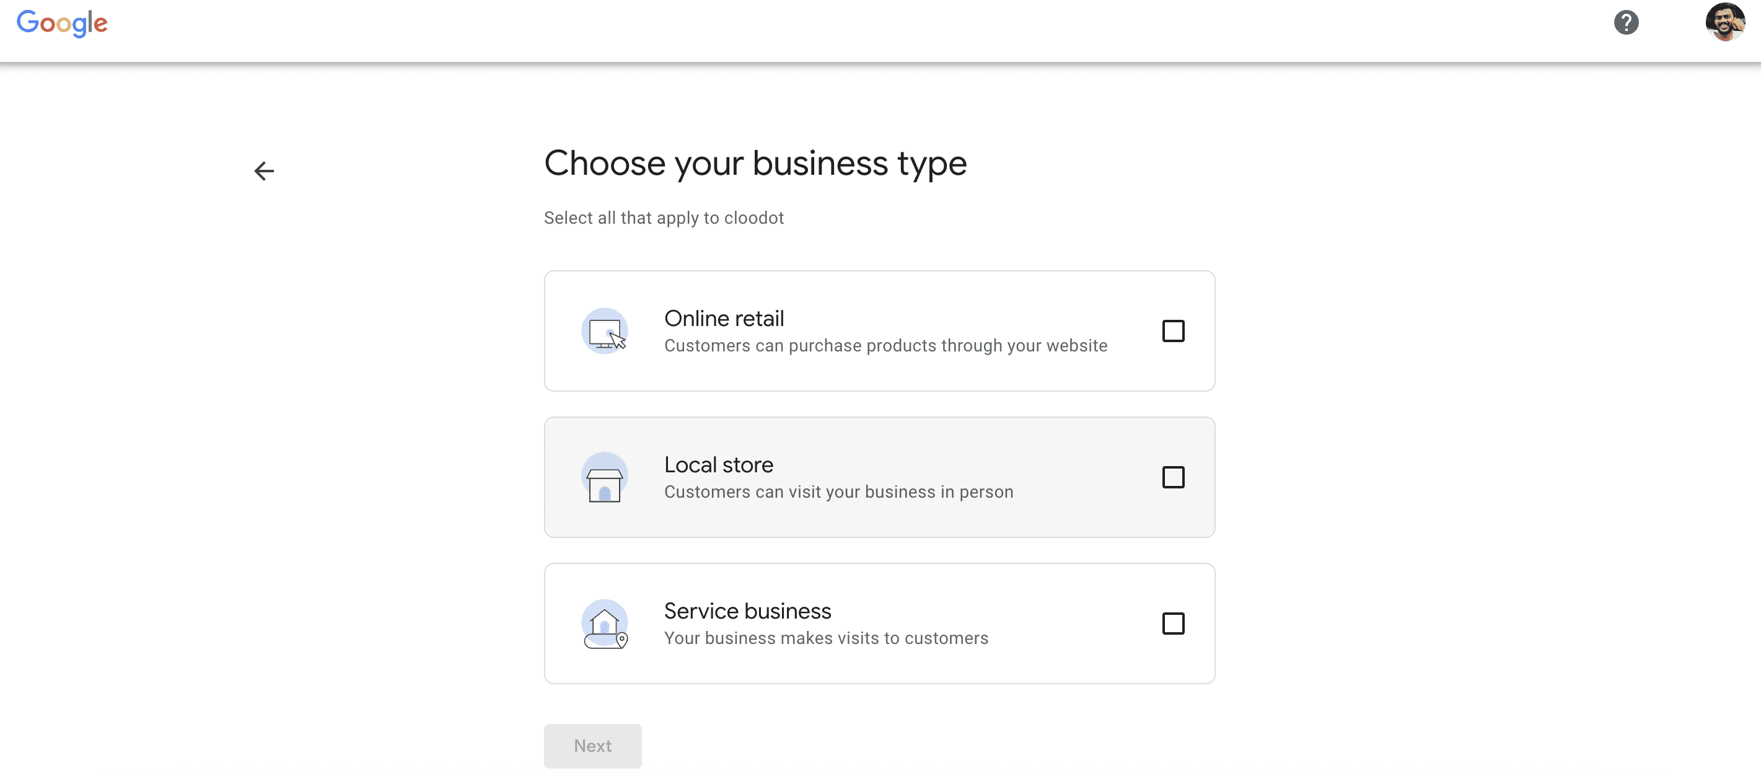The width and height of the screenshot is (1761, 776).
Task: Click the Service business house icon
Action: [604, 624]
